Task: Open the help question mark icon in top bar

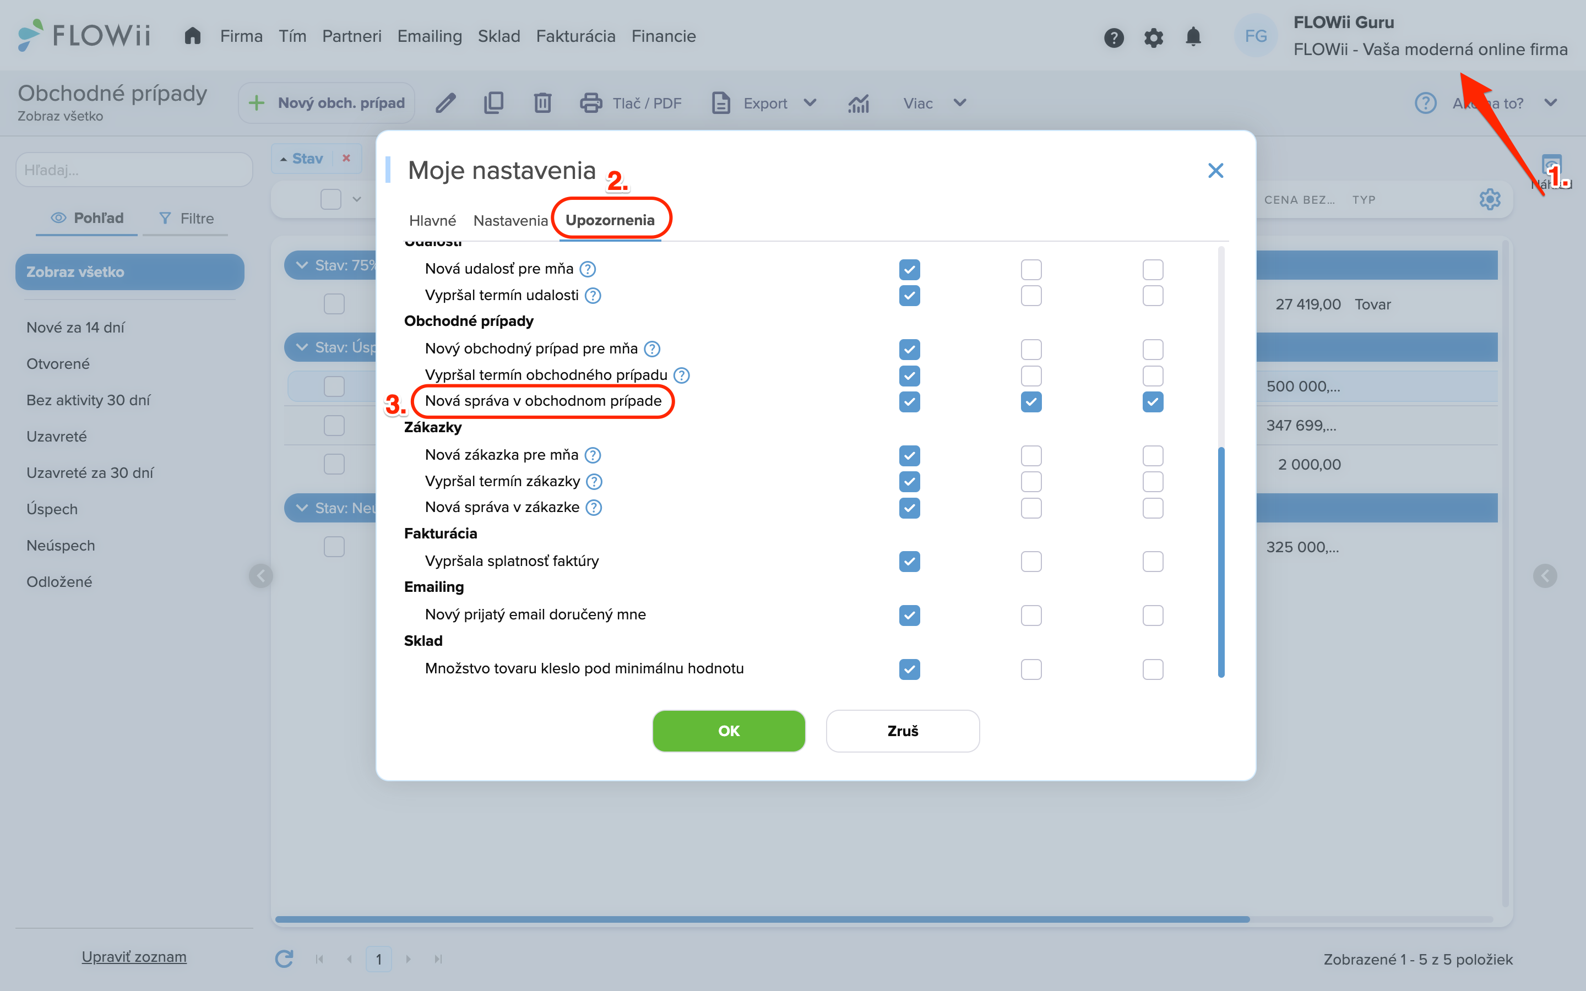Action: [x=1114, y=37]
